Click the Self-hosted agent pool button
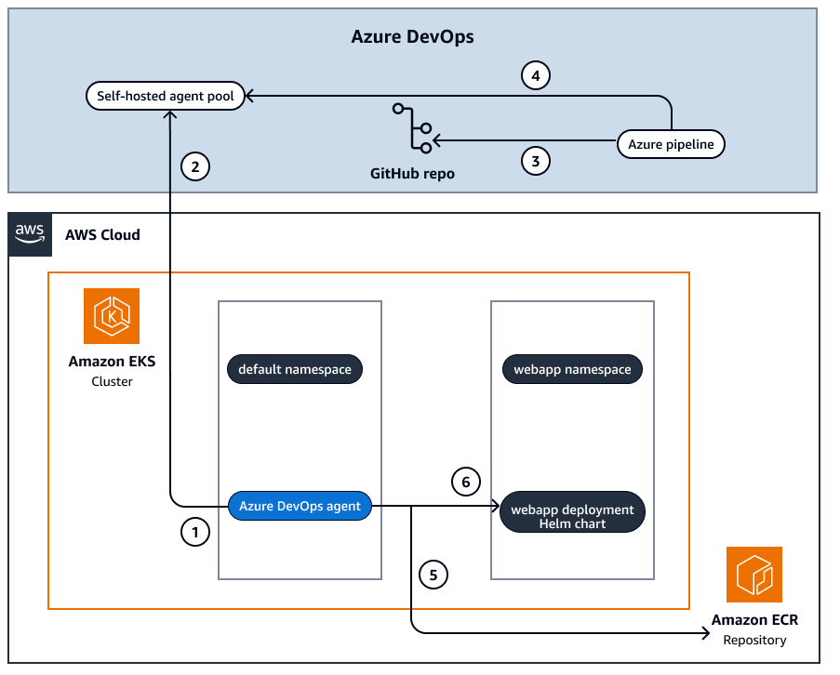 pos(165,96)
